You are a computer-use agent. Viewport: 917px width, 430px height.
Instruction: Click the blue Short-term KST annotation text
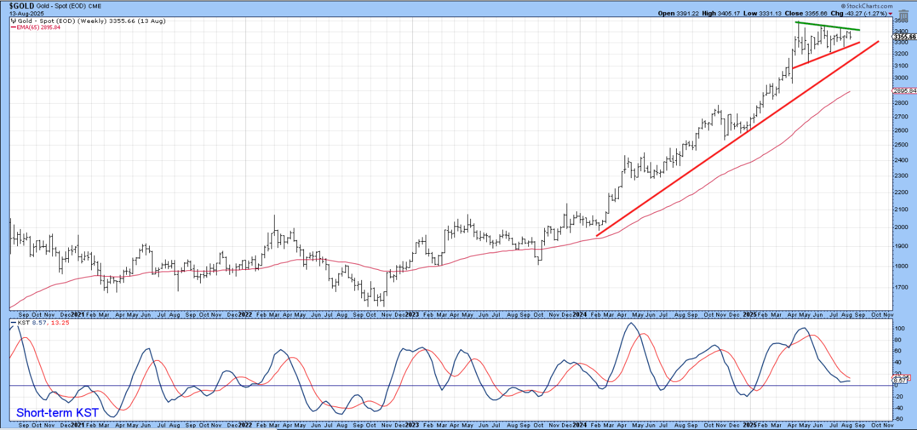[x=57, y=413]
